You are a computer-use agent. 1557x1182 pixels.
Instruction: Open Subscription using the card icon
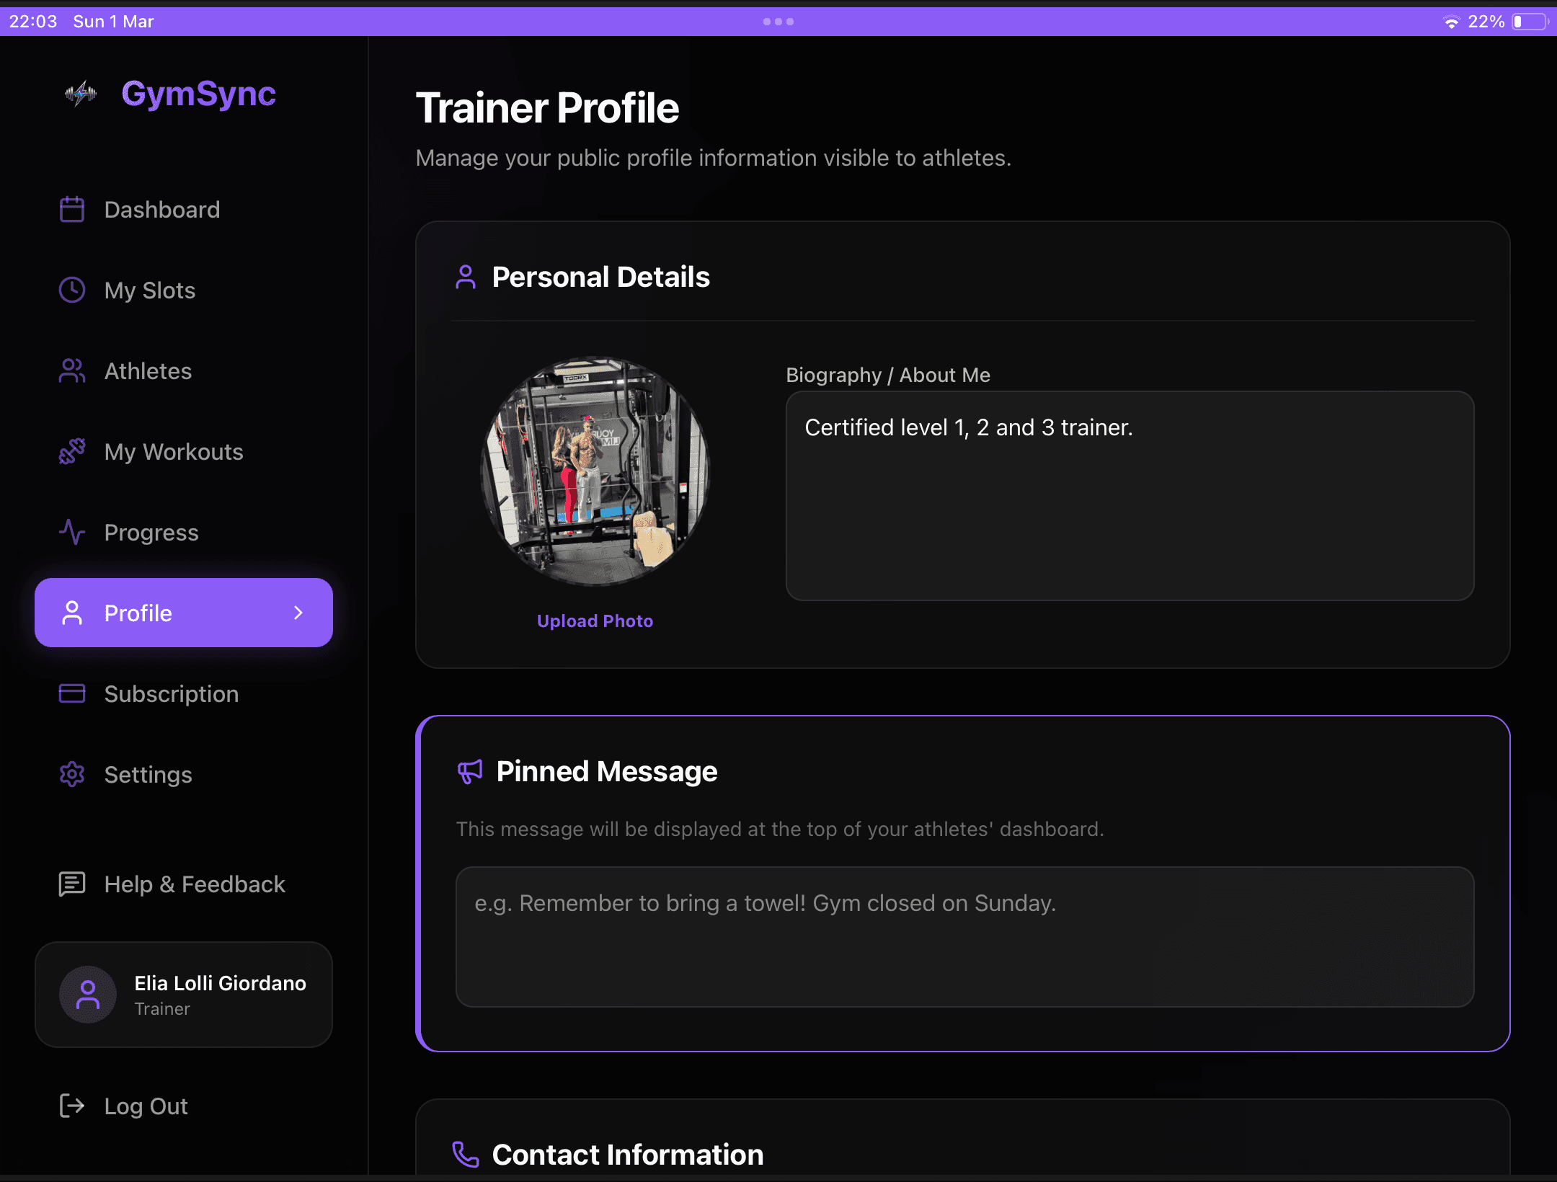71,693
